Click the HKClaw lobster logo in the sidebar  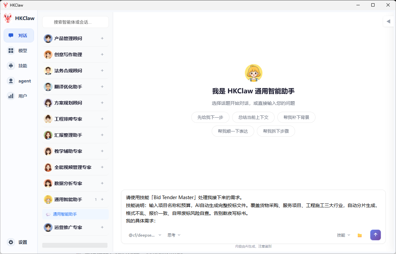pyautogui.click(x=8, y=18)
